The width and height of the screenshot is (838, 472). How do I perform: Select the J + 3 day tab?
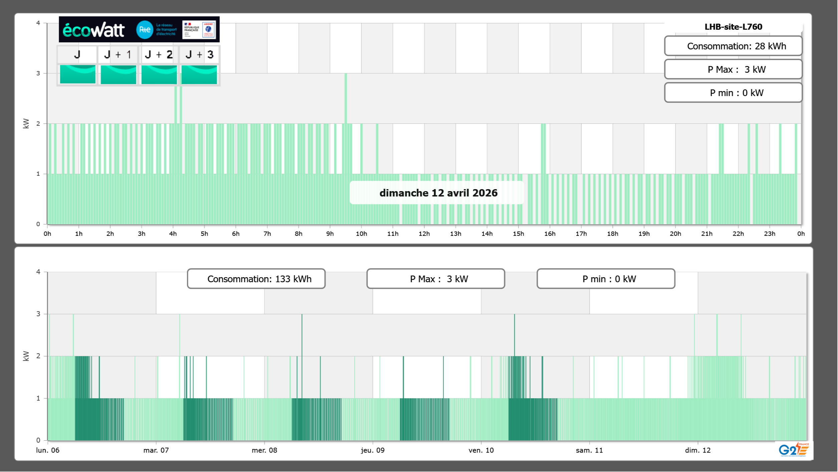pos(199,54)
